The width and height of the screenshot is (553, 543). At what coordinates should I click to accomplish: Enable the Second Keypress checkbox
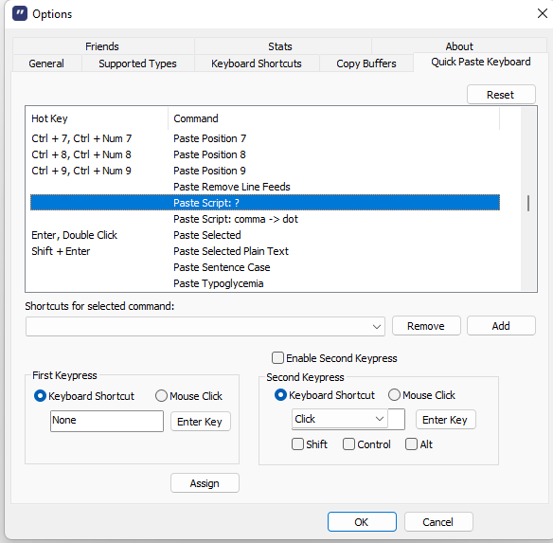point(277,357)
